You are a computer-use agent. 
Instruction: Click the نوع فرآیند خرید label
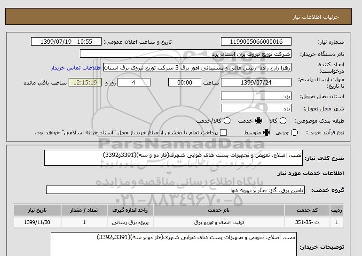click(x=325, y=132)
